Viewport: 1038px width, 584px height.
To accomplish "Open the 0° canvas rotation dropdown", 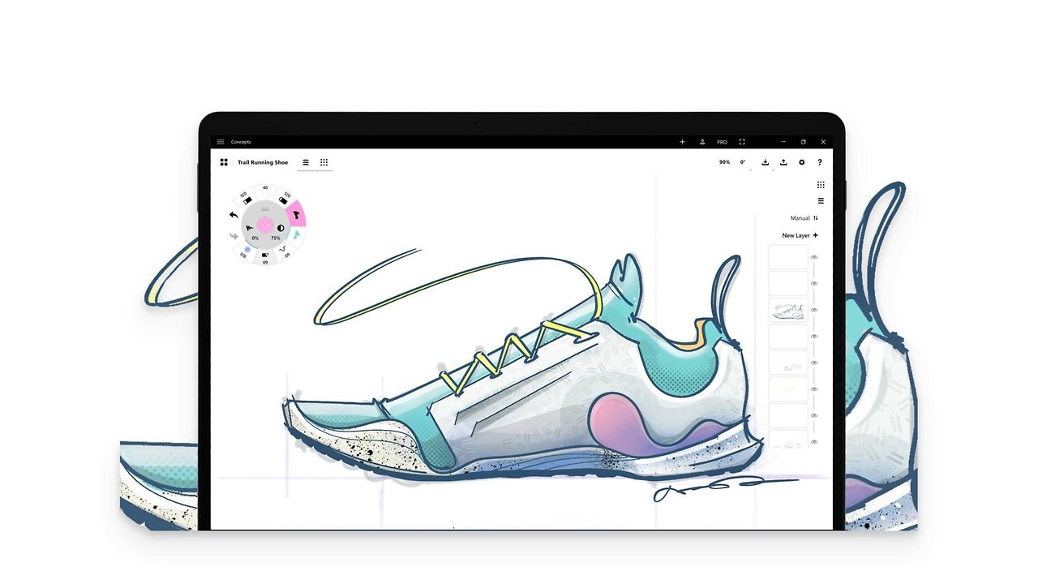I will [743, 162].
